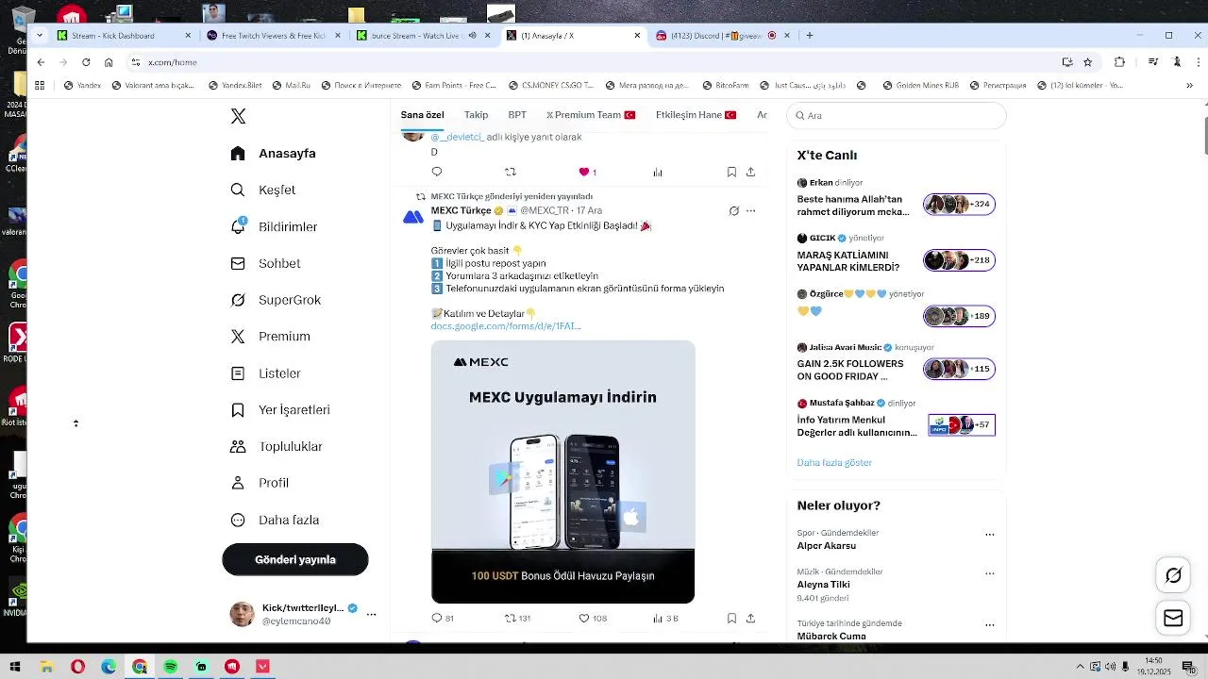Open CS.MONEY bookmark
Image resolution: width=1208 pixels, height=679 pixels.
point(549,85)
